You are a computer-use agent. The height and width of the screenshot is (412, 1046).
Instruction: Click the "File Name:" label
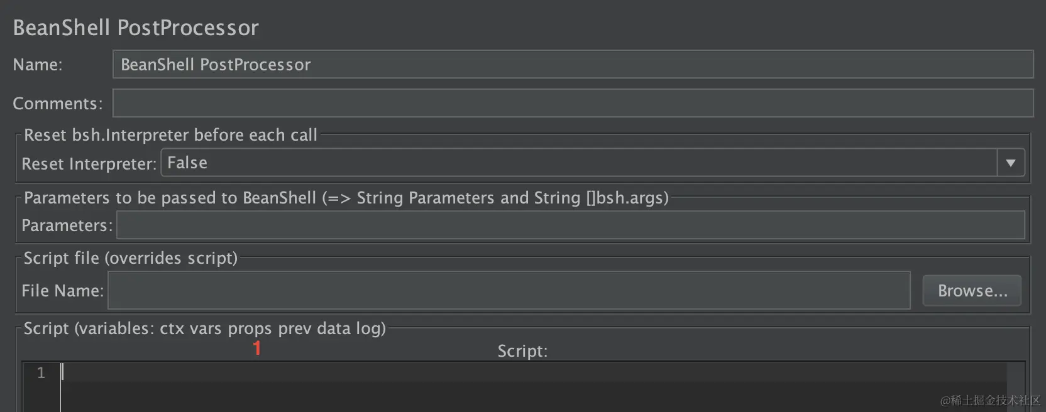[x=62, y=291]
